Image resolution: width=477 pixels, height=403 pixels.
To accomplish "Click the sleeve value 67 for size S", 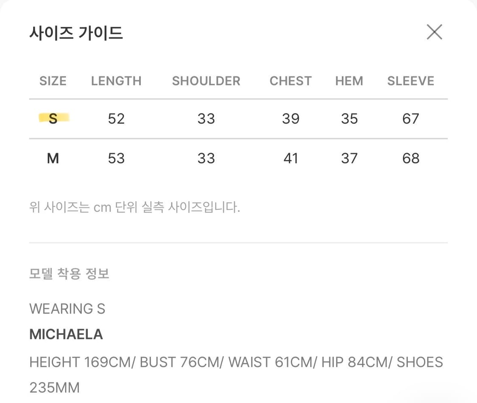I will tap(410, 119).
